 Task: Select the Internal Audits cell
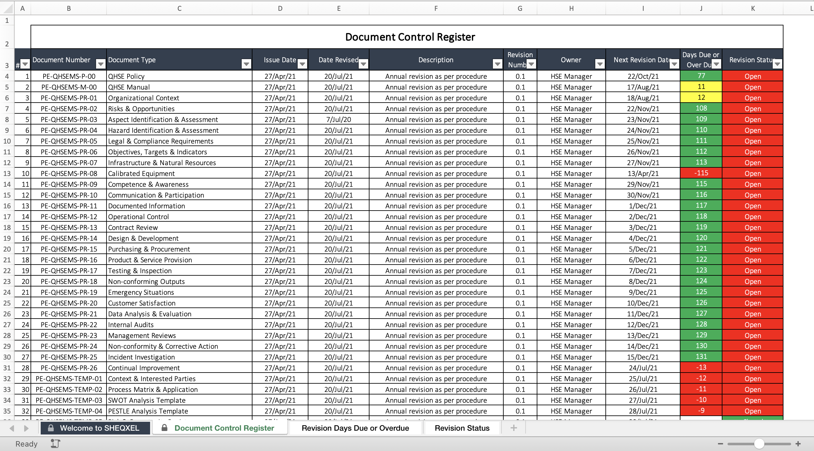click(x=179, y=325)
